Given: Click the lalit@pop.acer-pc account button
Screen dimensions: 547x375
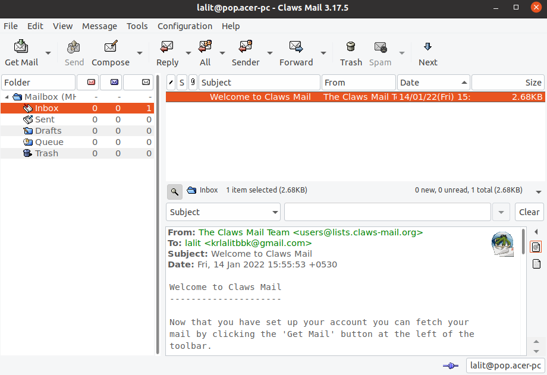Looking at the screenshot, I should [x=505, y=365].
